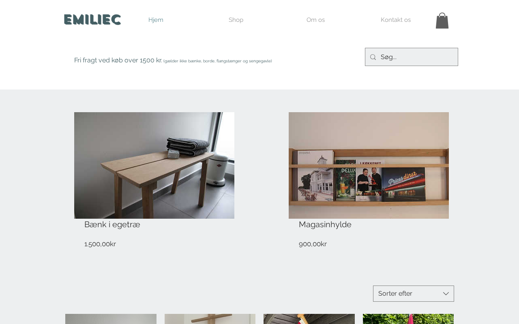Open the Kontakt os page
Screen dimensions: 519x324
pyautogui.click(x=396, y=20)
